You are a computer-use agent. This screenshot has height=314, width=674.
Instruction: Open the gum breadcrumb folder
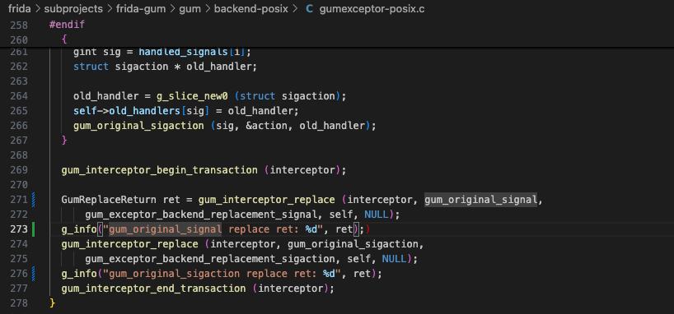tap(190, 8)
